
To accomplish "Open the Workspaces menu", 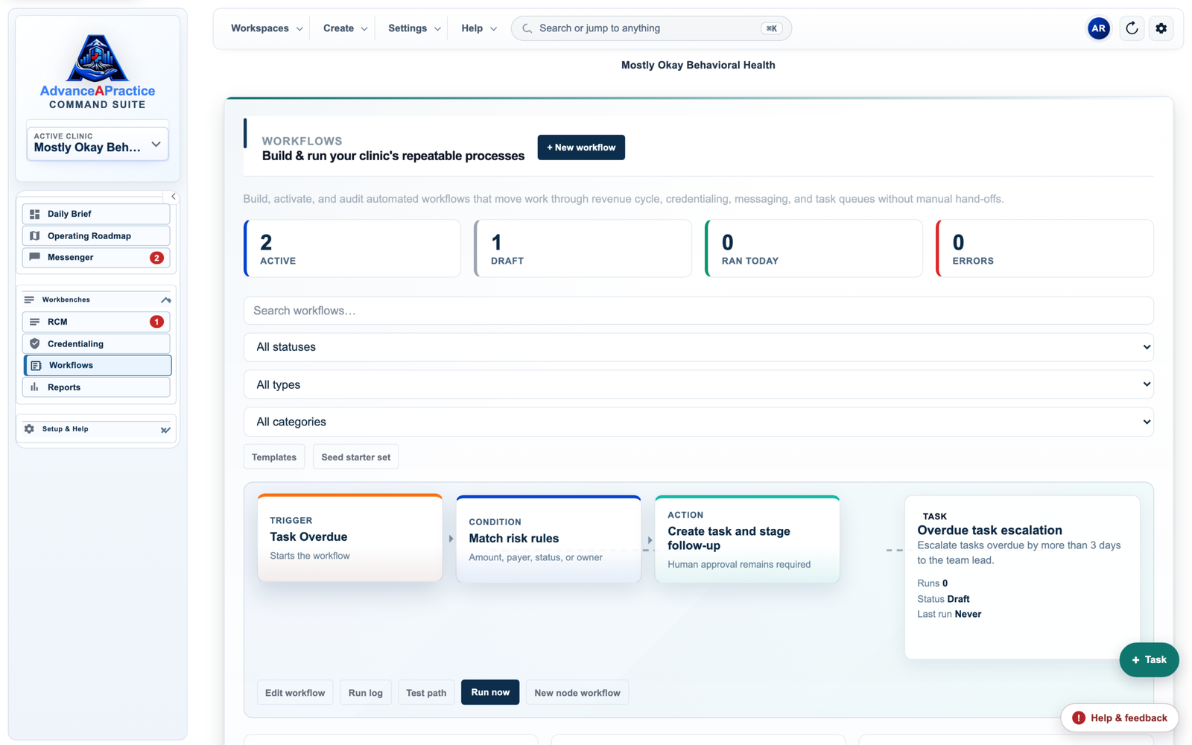I will point(267,28).
